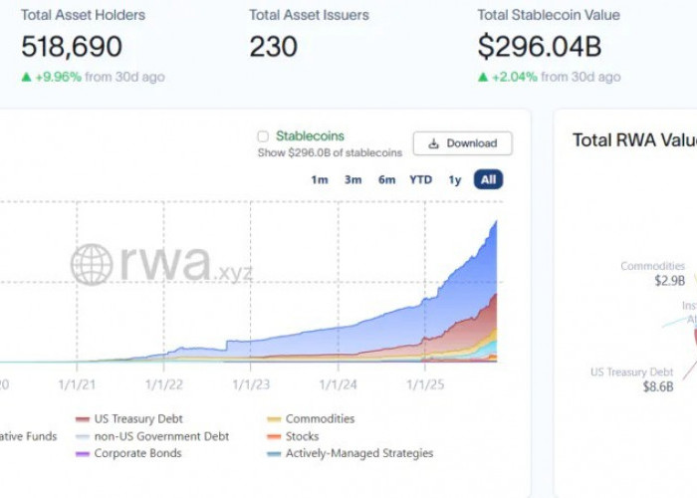Click the Total Asset Holders value 518,690
Screen dimensions: 697x498
(72, 47)
